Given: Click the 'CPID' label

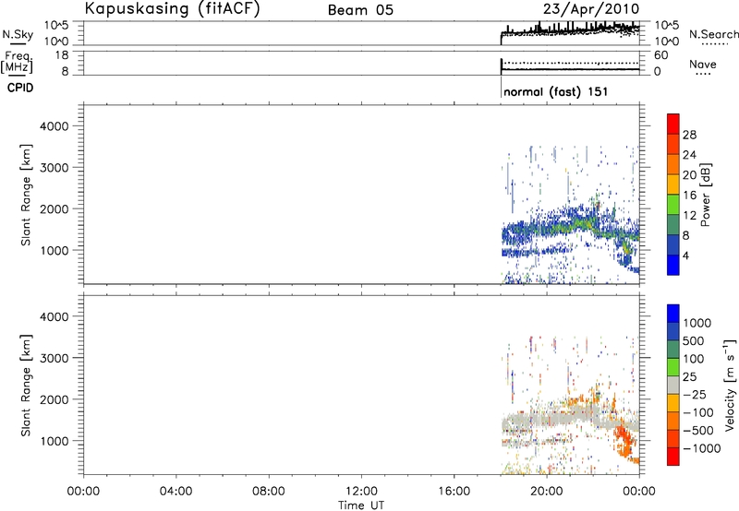Looking at the screenshot, I should [x=20, y=88].
